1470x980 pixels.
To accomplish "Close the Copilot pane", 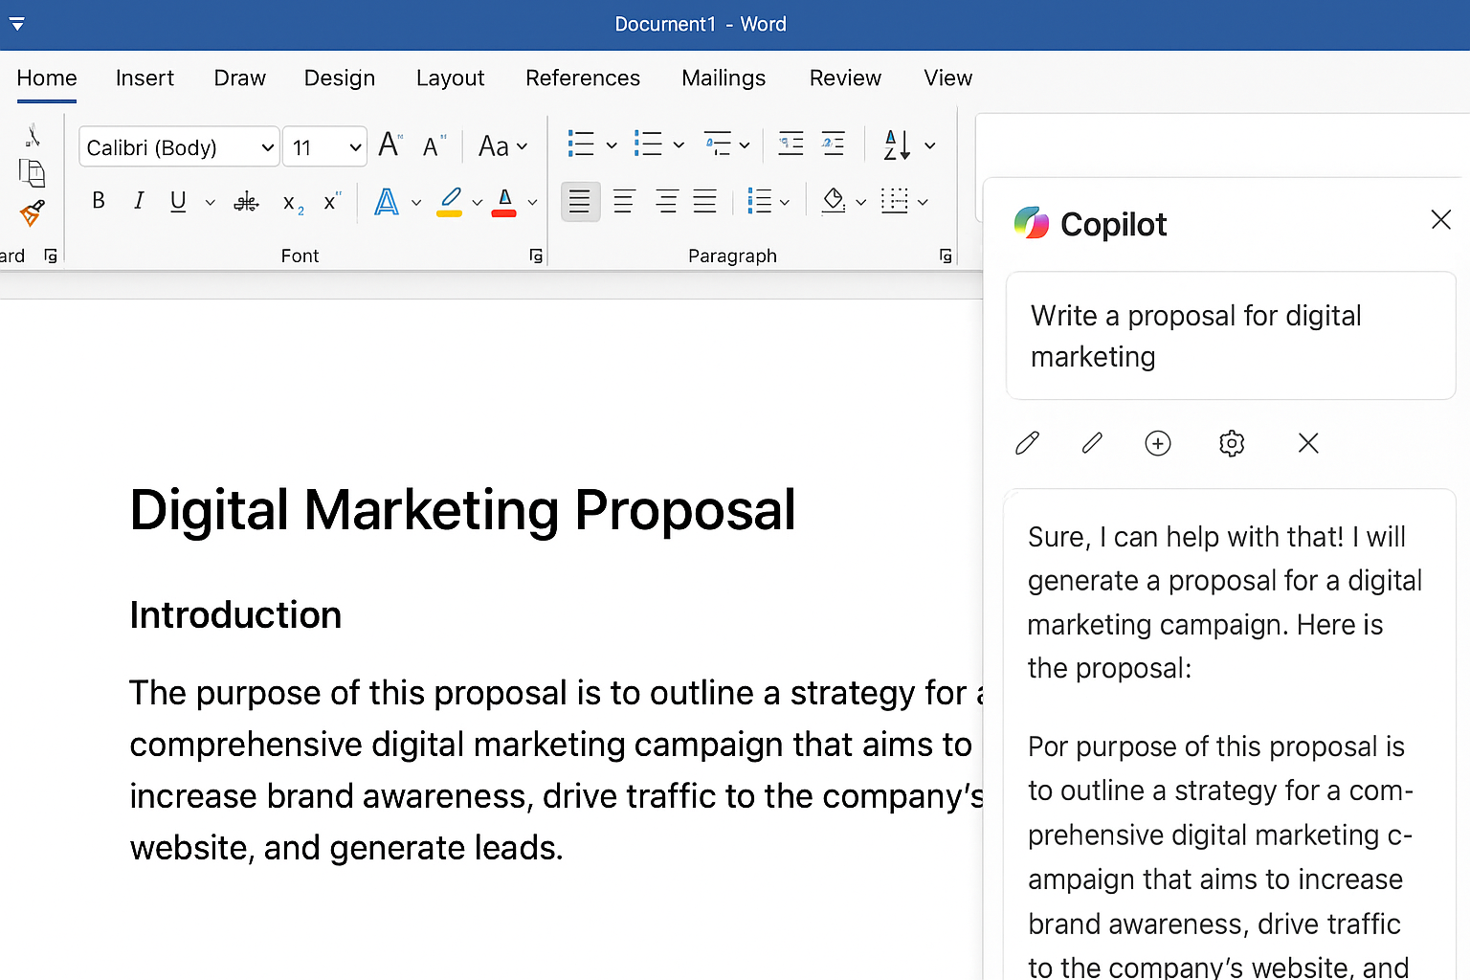I will [1440, 220].
